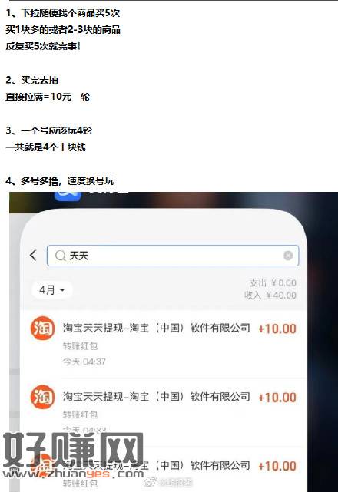Viewport: 338px width, 492px height.
Task: Click the first transaction's +10.00 amount
Action: (x=277, y=329)
